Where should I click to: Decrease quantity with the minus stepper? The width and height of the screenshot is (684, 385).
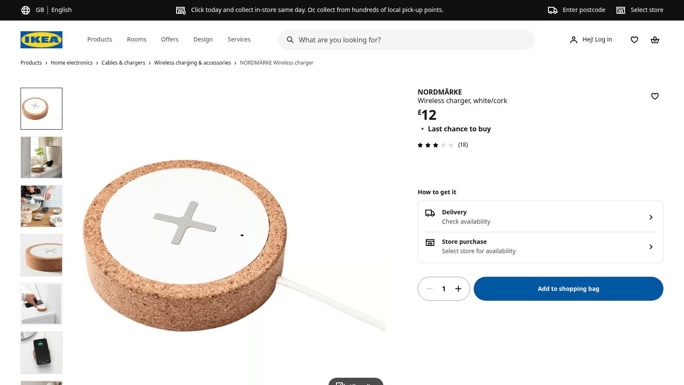click(430, 289)
